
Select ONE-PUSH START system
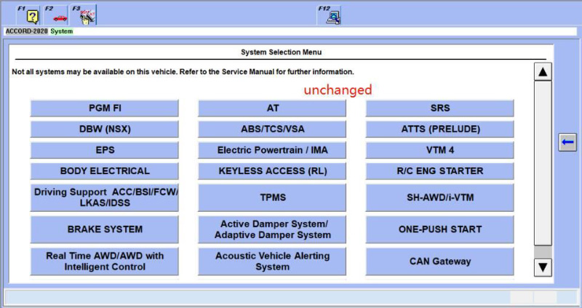coord(440,229)
